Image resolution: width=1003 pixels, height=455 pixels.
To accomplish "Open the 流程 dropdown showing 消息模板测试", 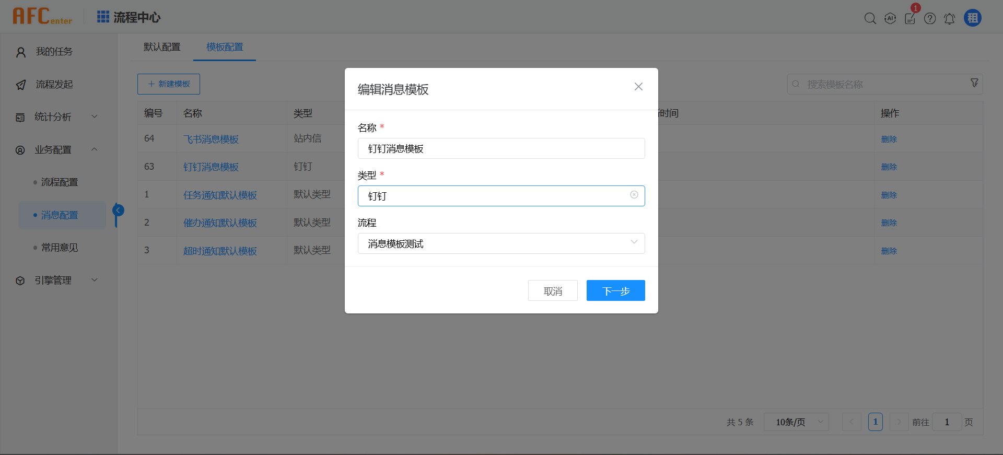I will pyautogui.click(x=501, y=243).
